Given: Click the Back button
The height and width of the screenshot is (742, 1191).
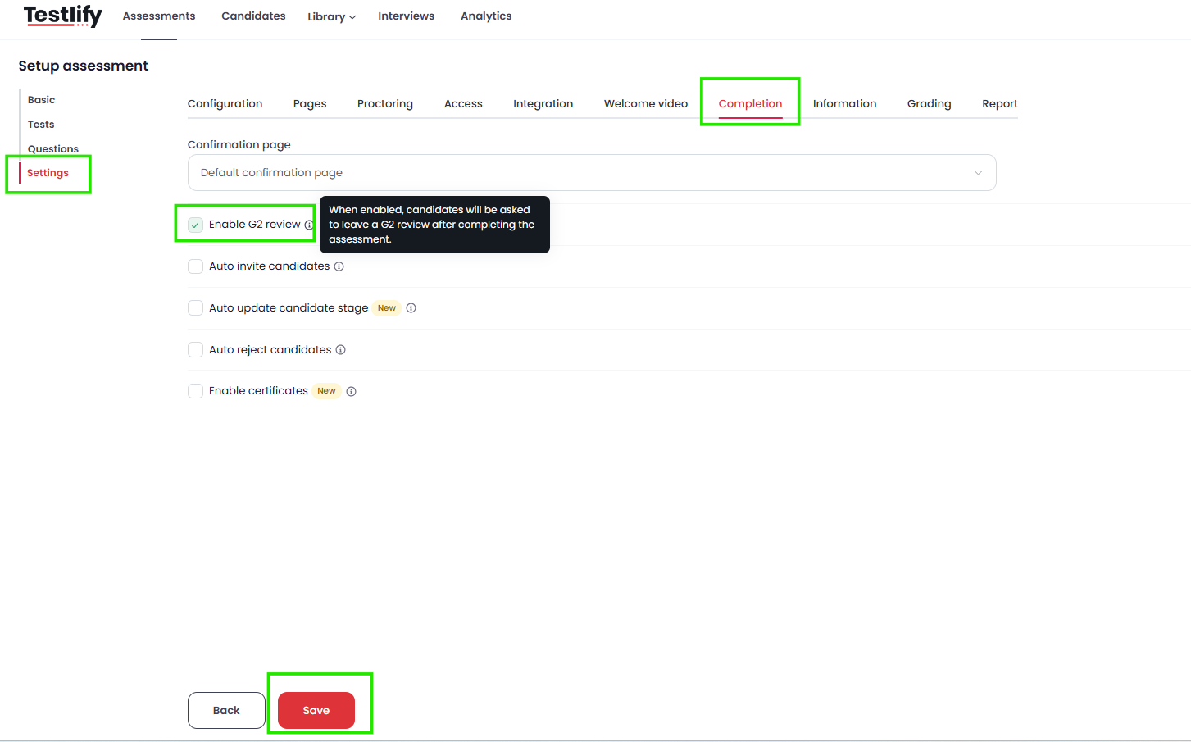Looking at the screenshot, I should pos(226,711).
